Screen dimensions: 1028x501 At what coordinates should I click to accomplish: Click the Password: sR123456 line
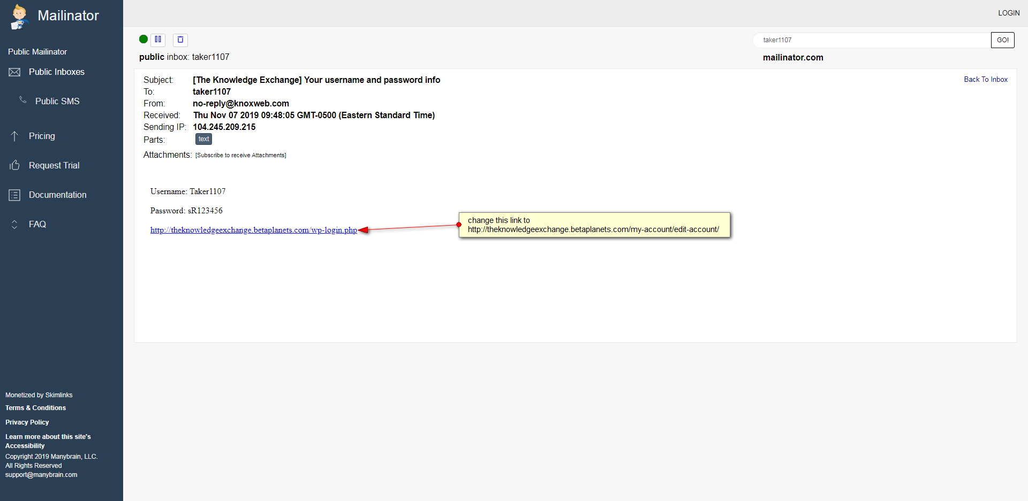[186, 211]
